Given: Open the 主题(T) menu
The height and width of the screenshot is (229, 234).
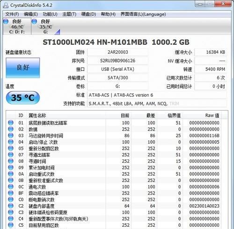Looking at the screenshot, I should click(69, 14).
